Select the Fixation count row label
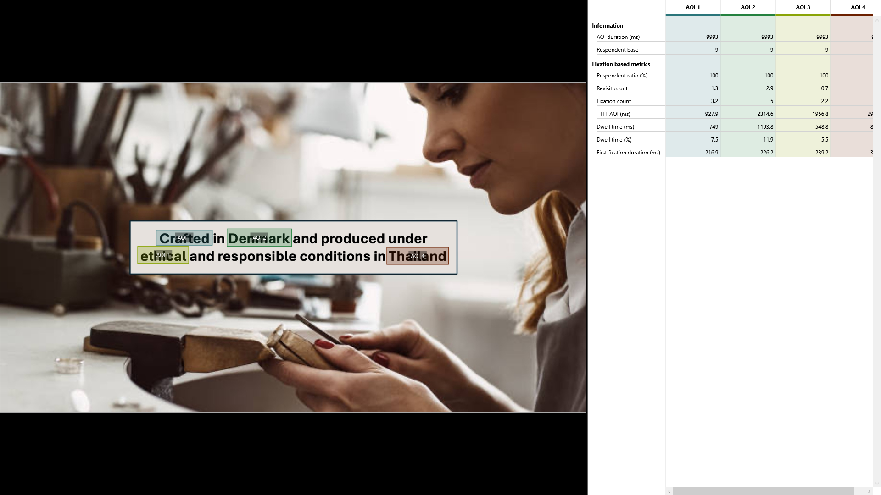 coord(613,101)
